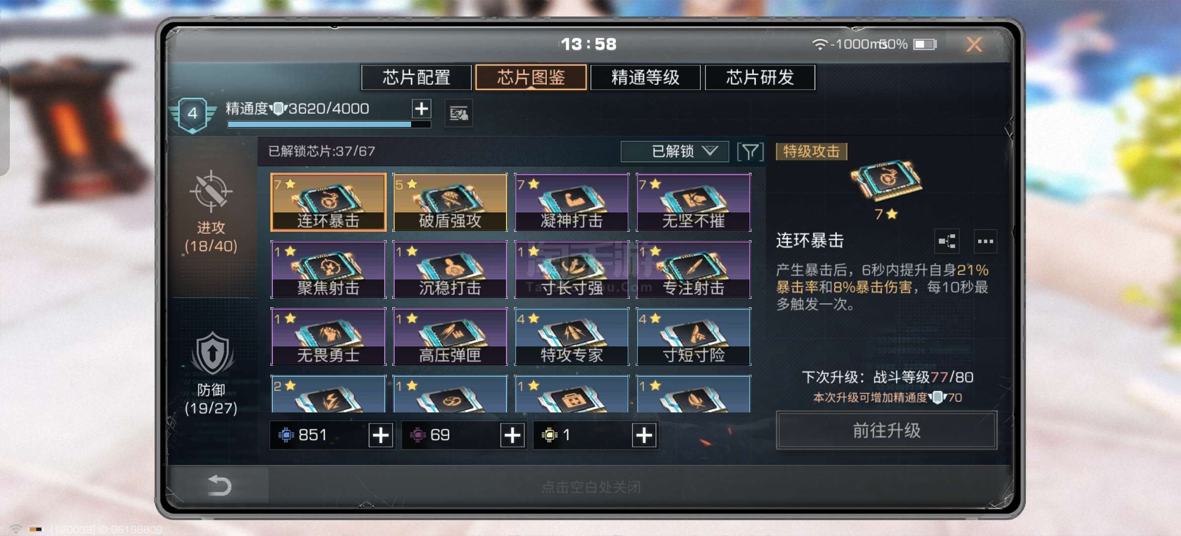
Task: Open the three-dots more options icon
Action: click(x=985, y=242)
